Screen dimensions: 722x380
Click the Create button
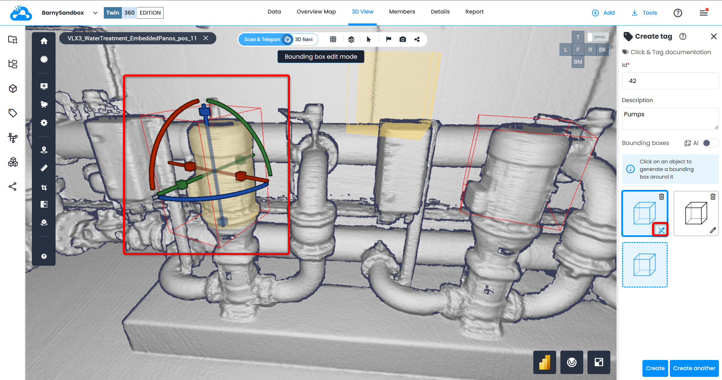655,368
